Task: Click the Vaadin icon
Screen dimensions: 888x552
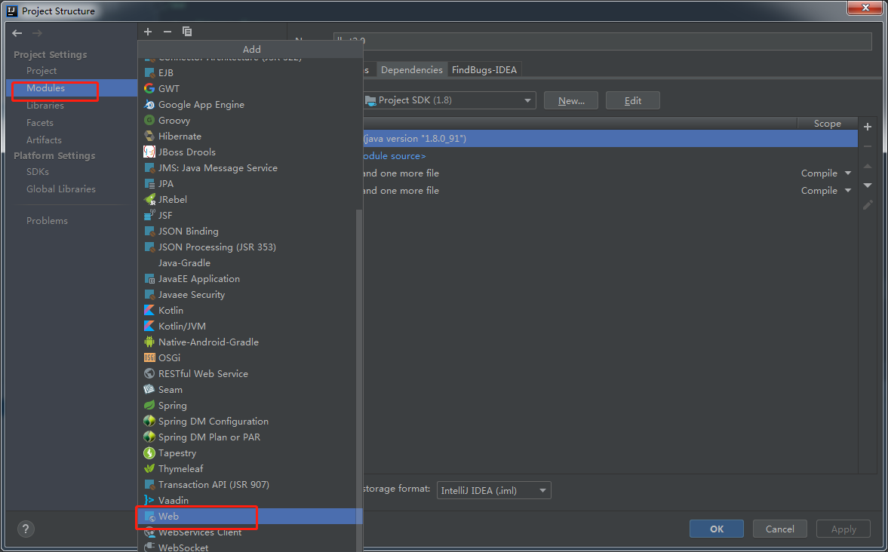Action: pos(149,501)
